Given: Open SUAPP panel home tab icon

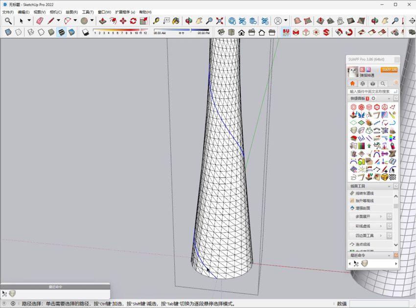Looking at the screenshot, I should point(352,84).
